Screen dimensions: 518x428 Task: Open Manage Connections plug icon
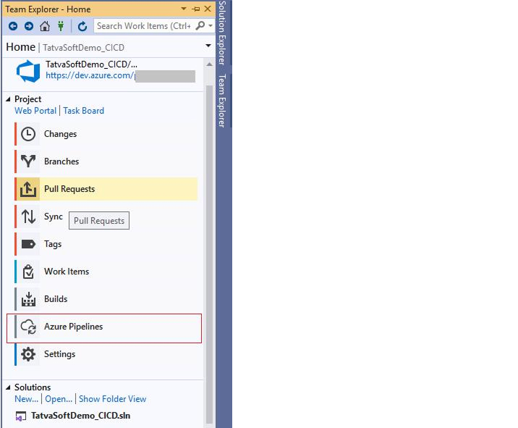(x=61, y=26)
